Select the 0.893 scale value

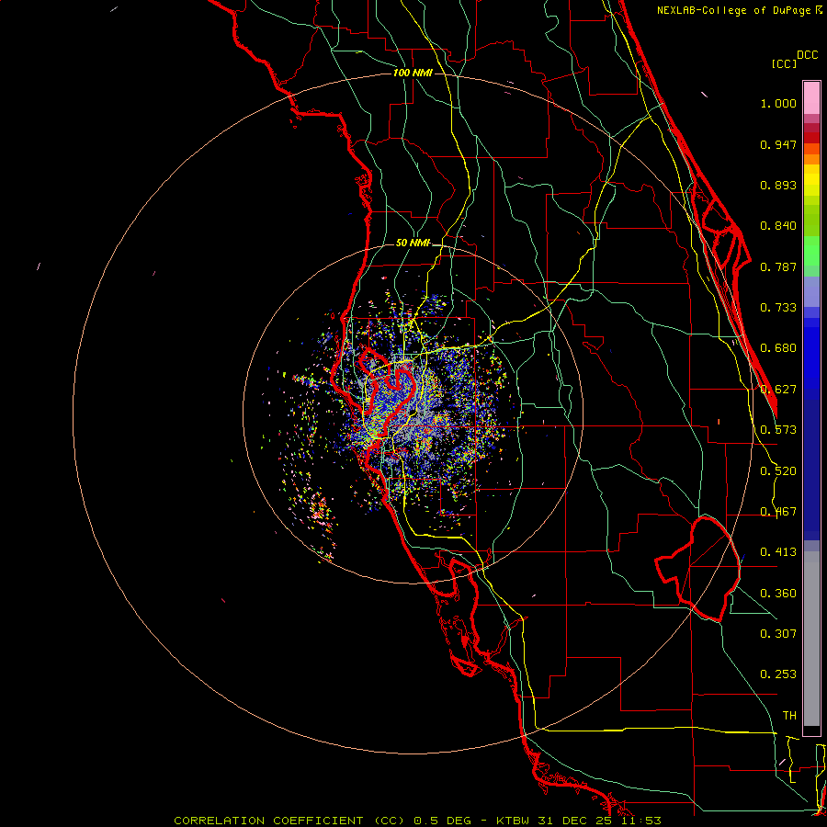point(778,185)
